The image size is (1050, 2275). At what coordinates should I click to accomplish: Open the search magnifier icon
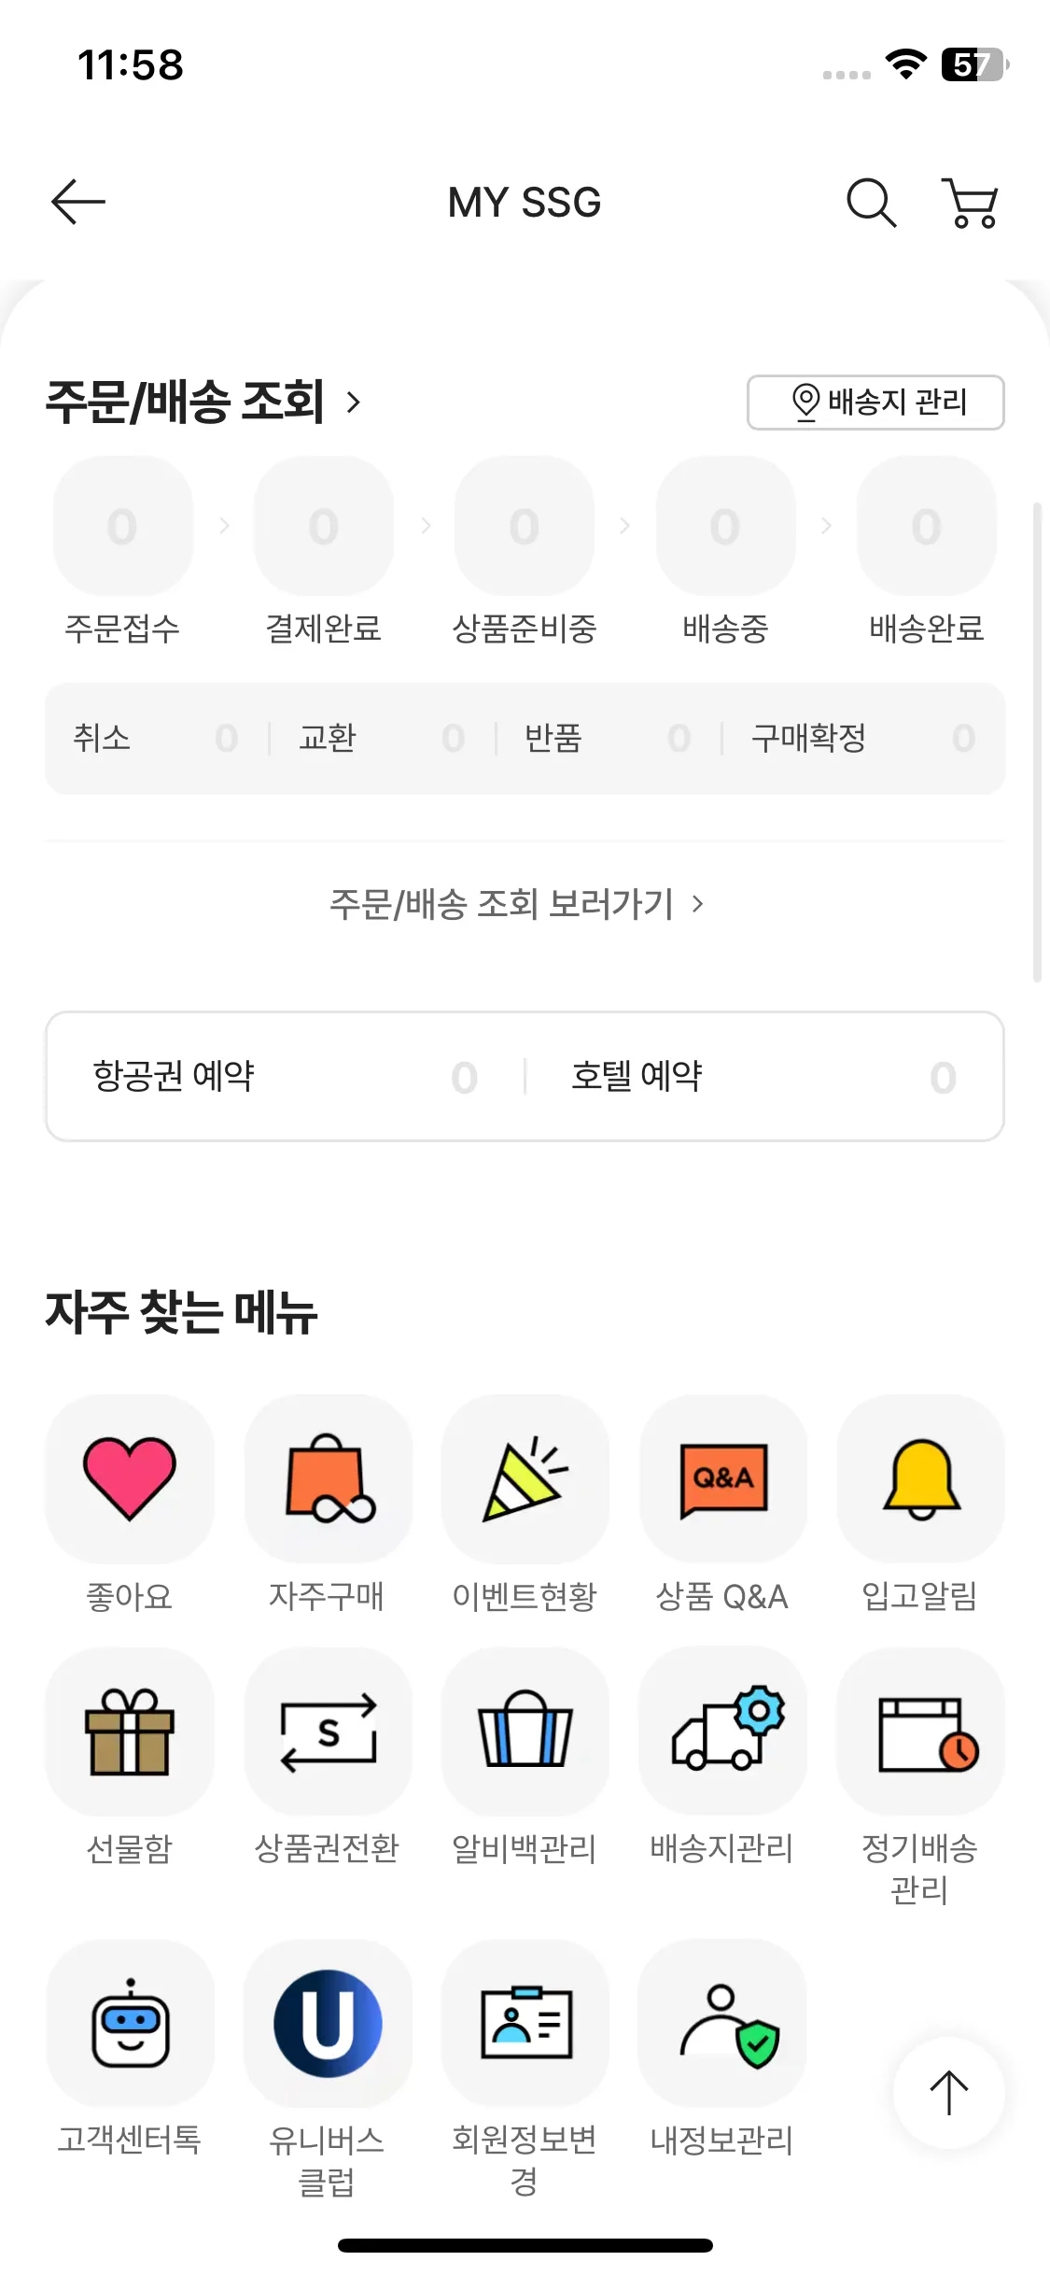pyautogui.click(x=870, y=202)
